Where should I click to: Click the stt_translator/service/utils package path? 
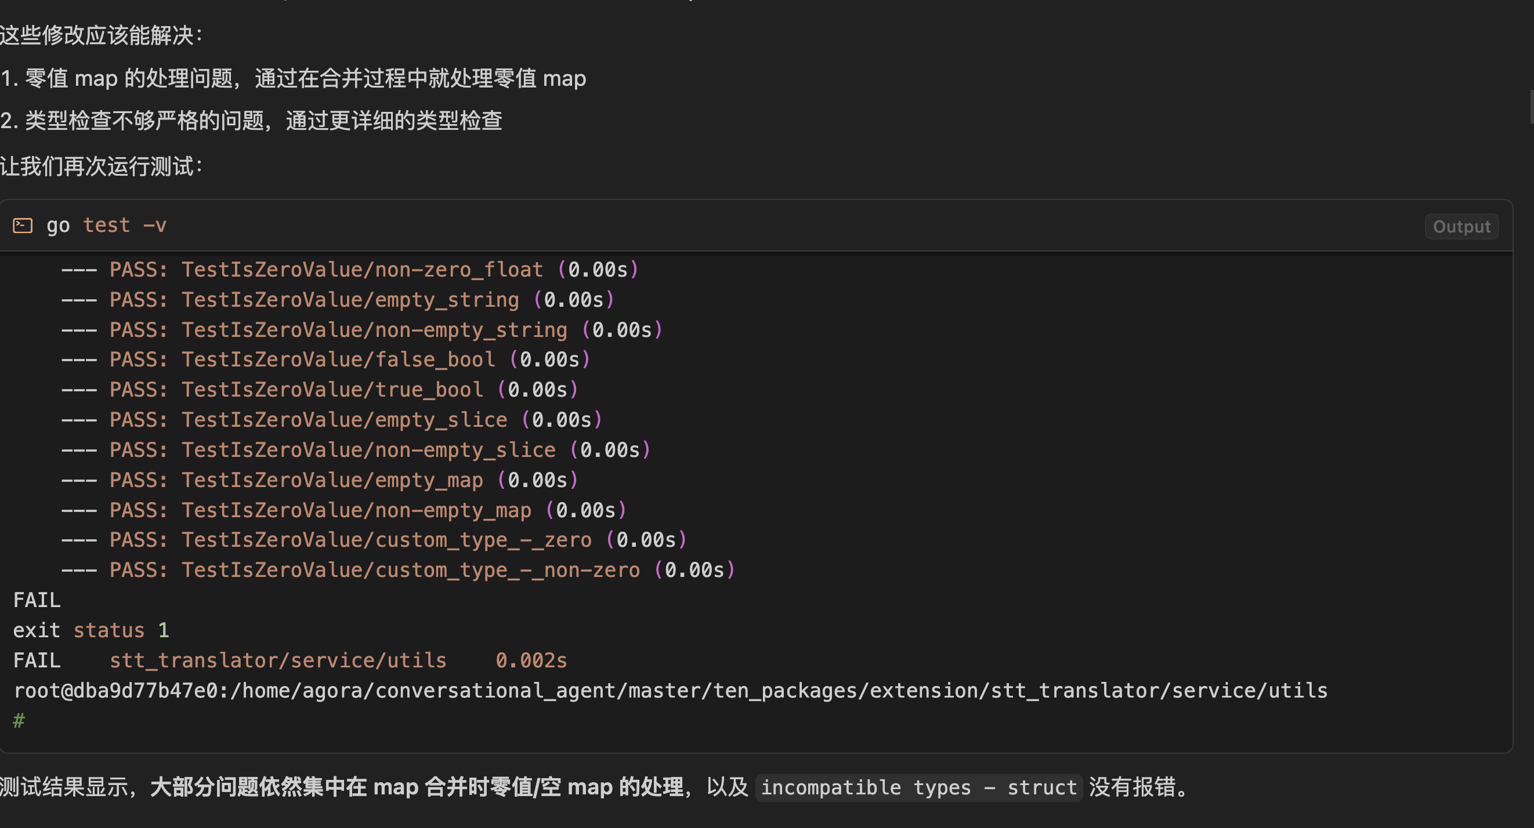pyautogui.click(x=277, y=661)
